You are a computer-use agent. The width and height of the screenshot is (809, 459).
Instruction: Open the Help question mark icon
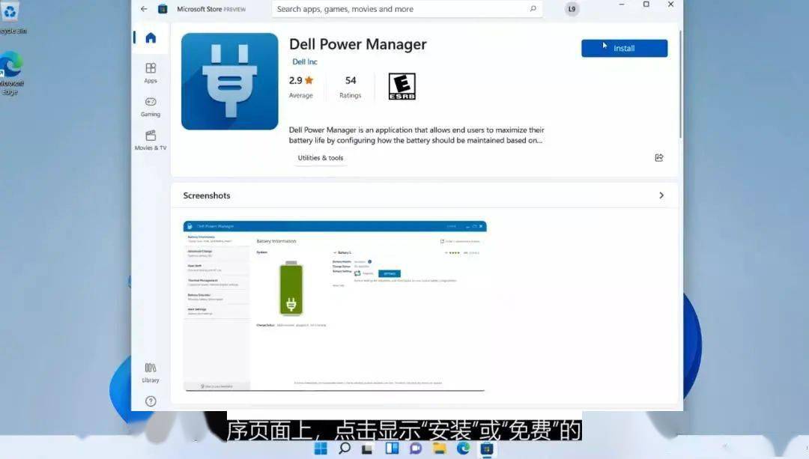[x=151, y=401]
